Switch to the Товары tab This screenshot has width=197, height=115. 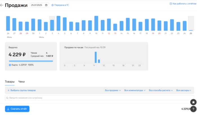[x=10, y=82]
